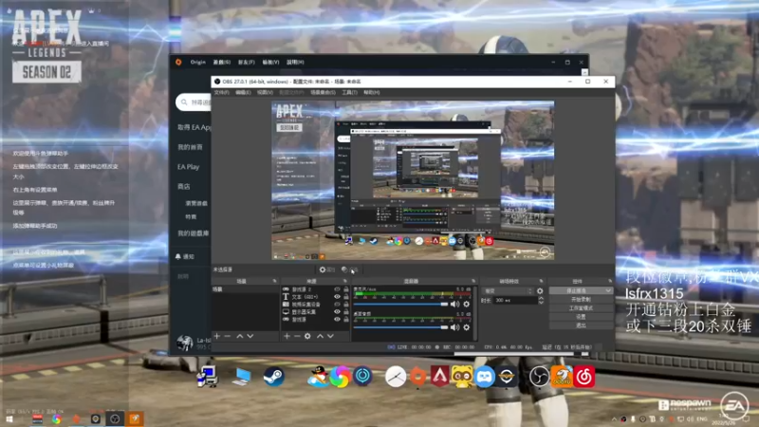Open 编辑(E) menu in OBS

coord(243,92)
